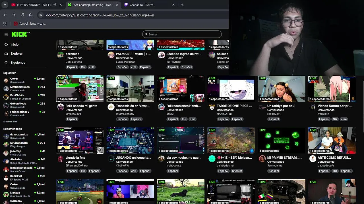Viewport: 364px width, 204px height.
Task: Open site information icon in address bar
Action: point(41,15)
